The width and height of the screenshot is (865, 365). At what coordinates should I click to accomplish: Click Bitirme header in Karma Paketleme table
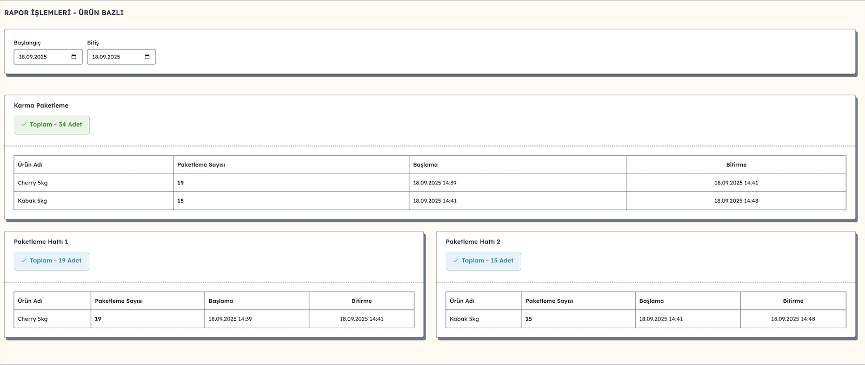click(x=736, y=165)
